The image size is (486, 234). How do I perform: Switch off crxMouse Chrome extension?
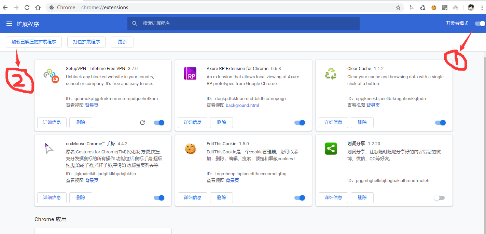pos(159,198)
